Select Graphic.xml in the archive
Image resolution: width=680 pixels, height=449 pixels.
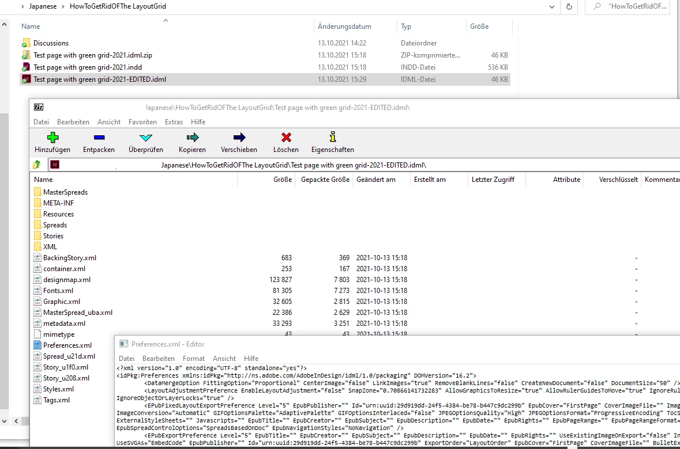[x=62, y=302]
